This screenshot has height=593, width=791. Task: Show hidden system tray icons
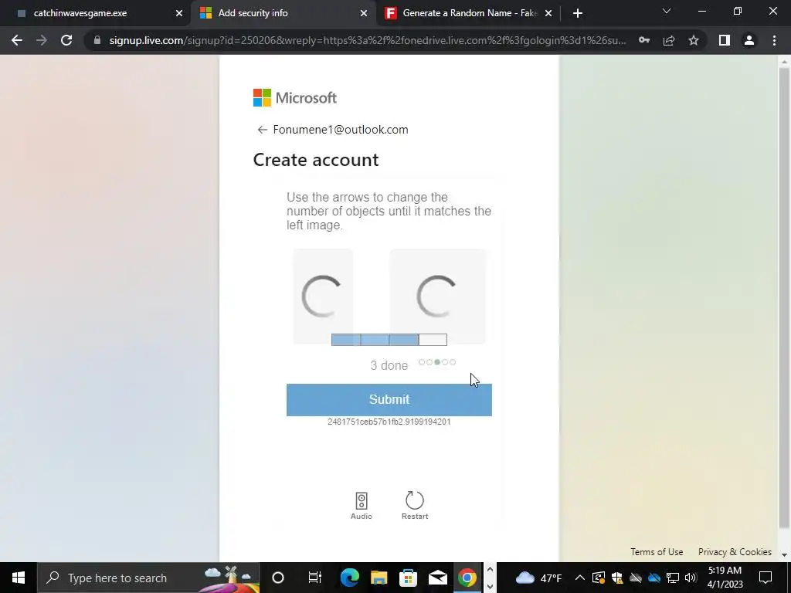point(580,578)
